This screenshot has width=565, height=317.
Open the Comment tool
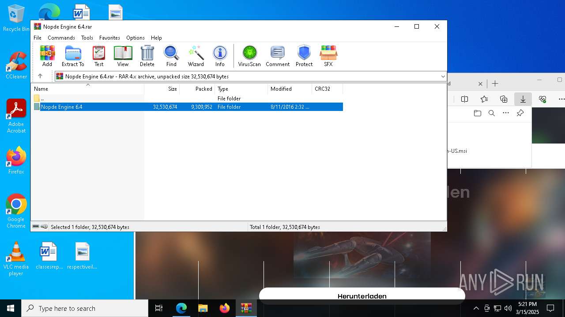(278, 56)
